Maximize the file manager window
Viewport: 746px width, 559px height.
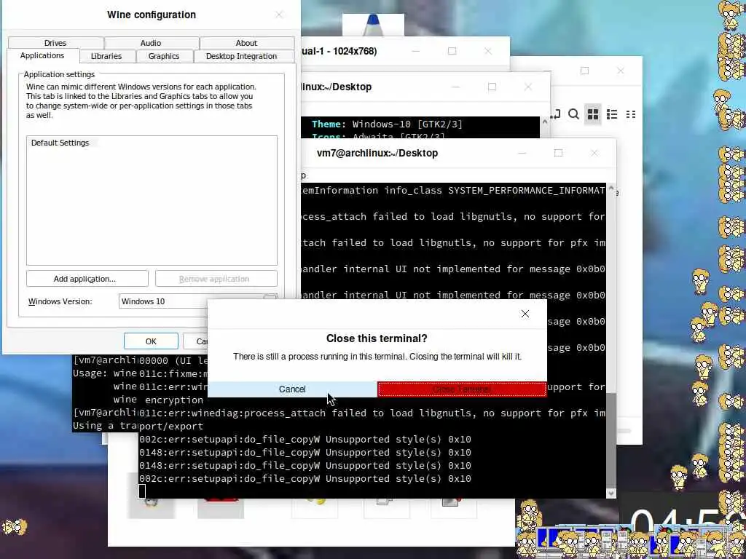pyautogui.click(x=585, y=71)
